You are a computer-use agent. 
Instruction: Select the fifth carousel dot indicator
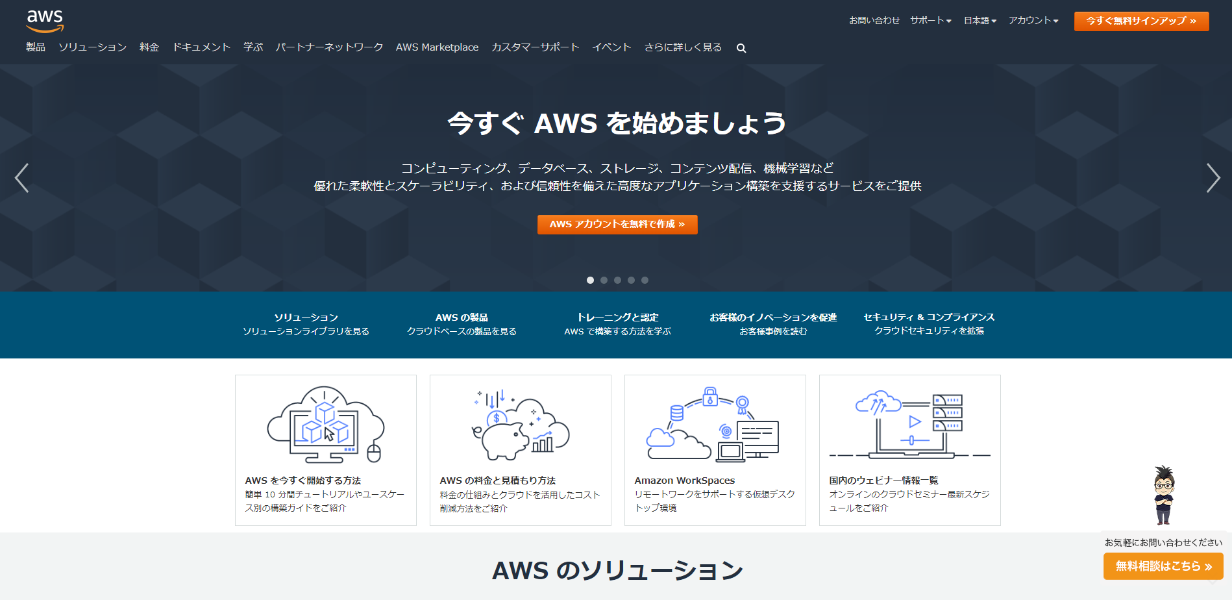pyautogui.click(x=645, y=281)
